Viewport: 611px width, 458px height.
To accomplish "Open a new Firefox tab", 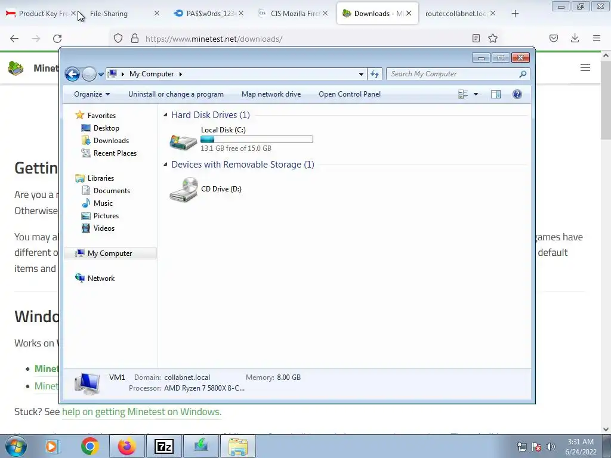I will pos(515,14).
